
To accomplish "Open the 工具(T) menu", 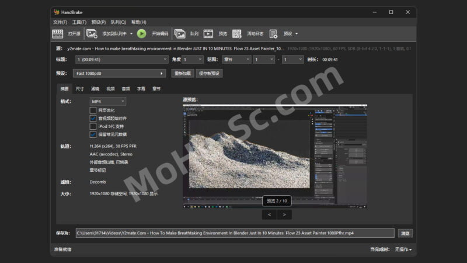I will tap(79, 22).
